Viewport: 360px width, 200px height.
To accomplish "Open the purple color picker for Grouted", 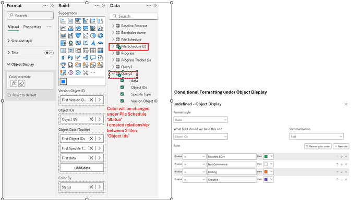I will pyautogui.click(x=268, y=179).
